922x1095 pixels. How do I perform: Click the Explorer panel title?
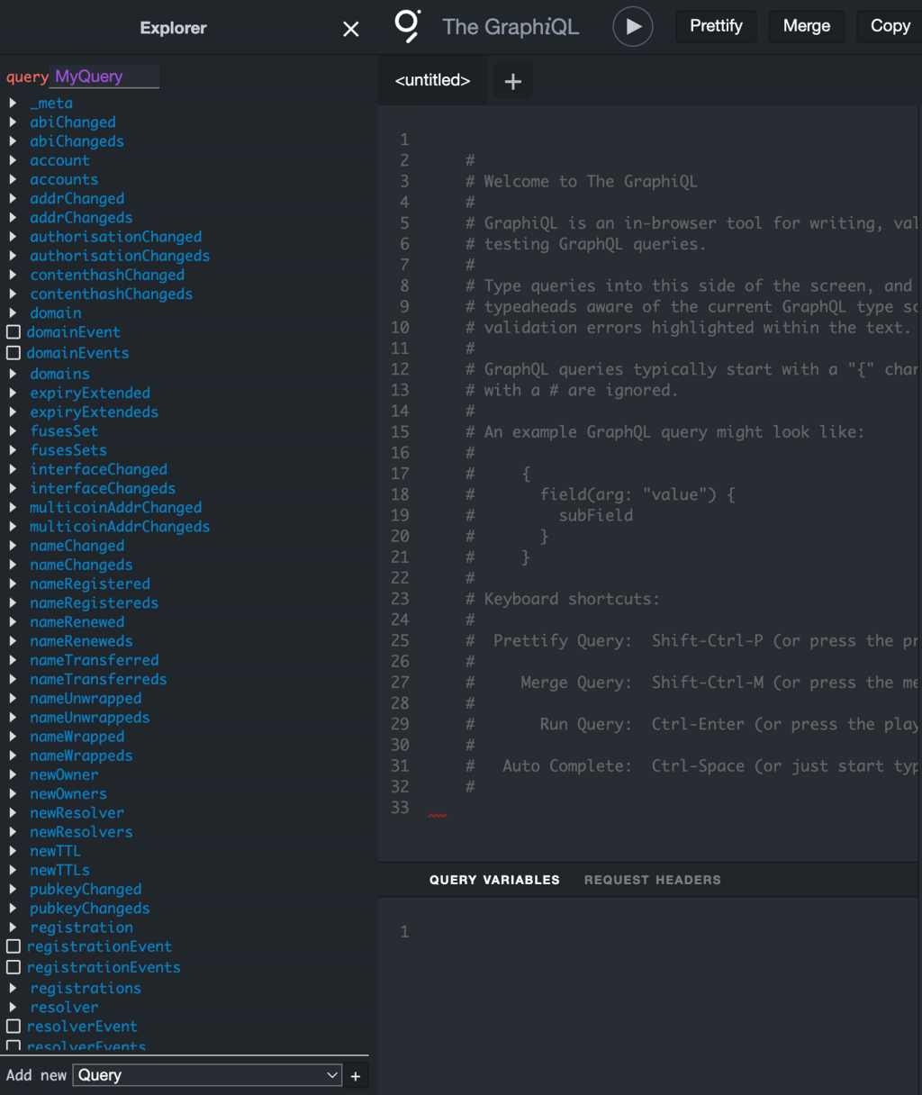[x=173, y=29]
